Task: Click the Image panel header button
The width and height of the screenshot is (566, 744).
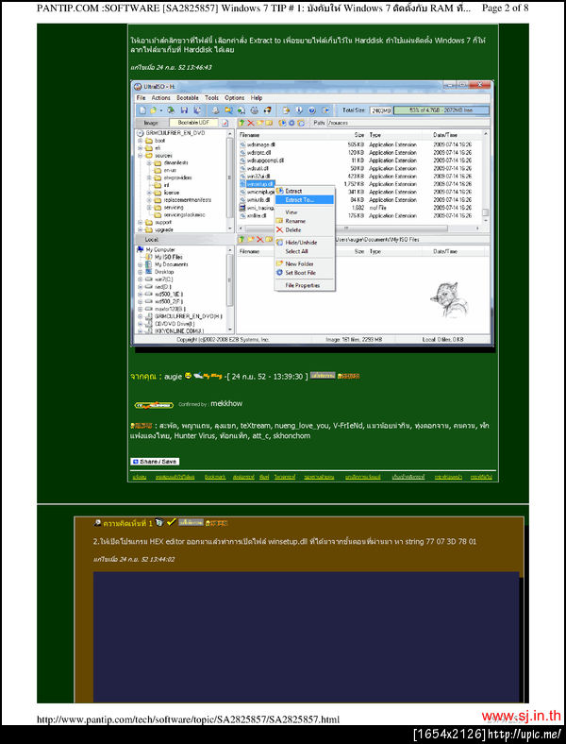Action: click(x=151, y=123)
